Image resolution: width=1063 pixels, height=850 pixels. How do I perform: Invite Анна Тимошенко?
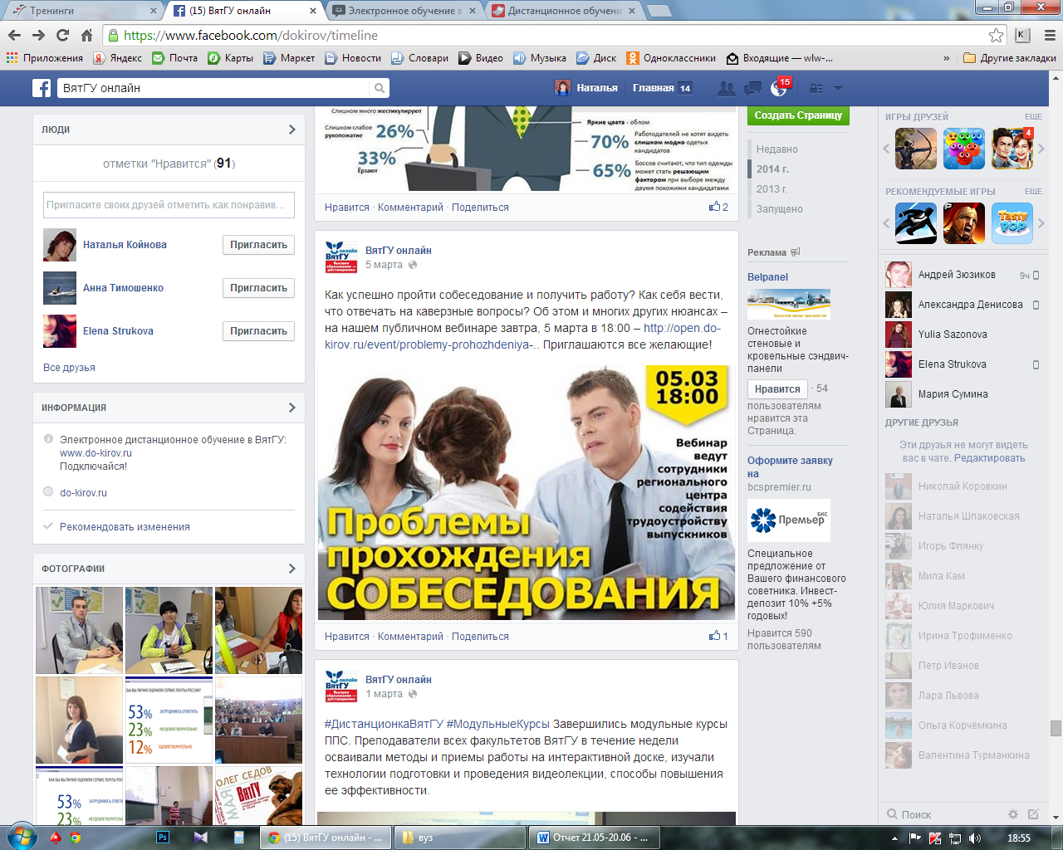(x=258, y=288)
